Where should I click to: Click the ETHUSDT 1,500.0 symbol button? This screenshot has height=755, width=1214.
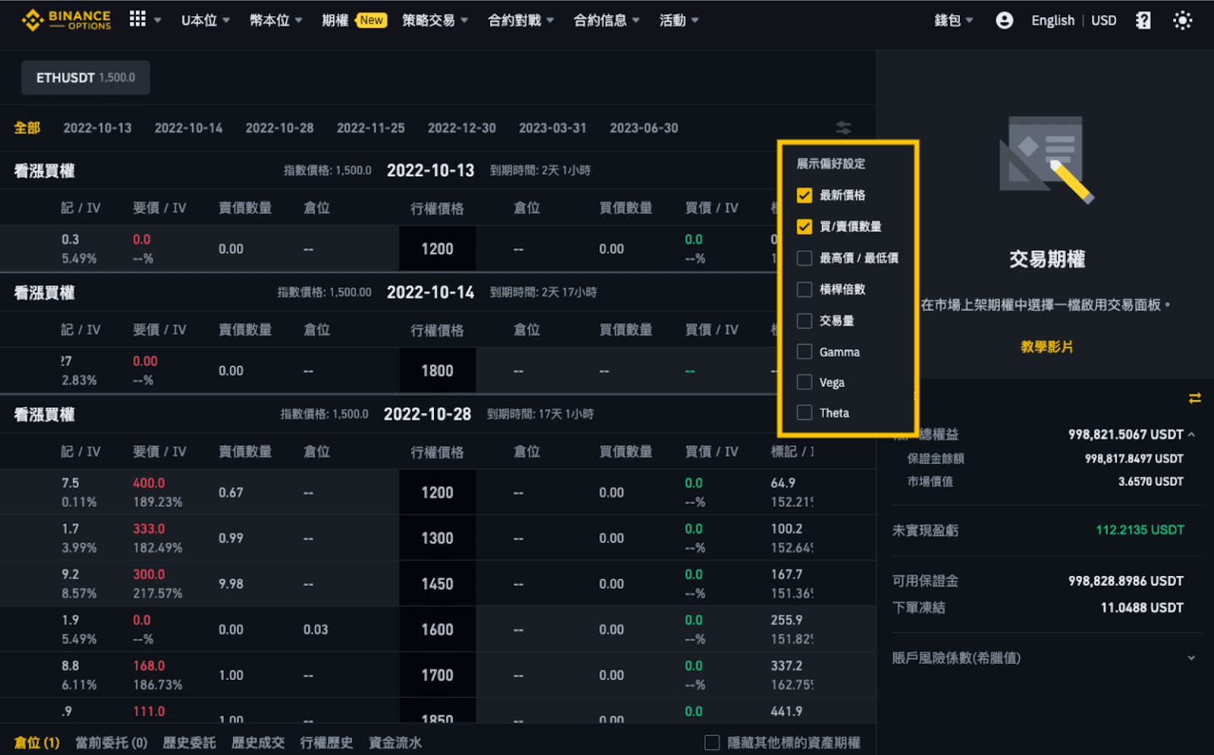86,77
